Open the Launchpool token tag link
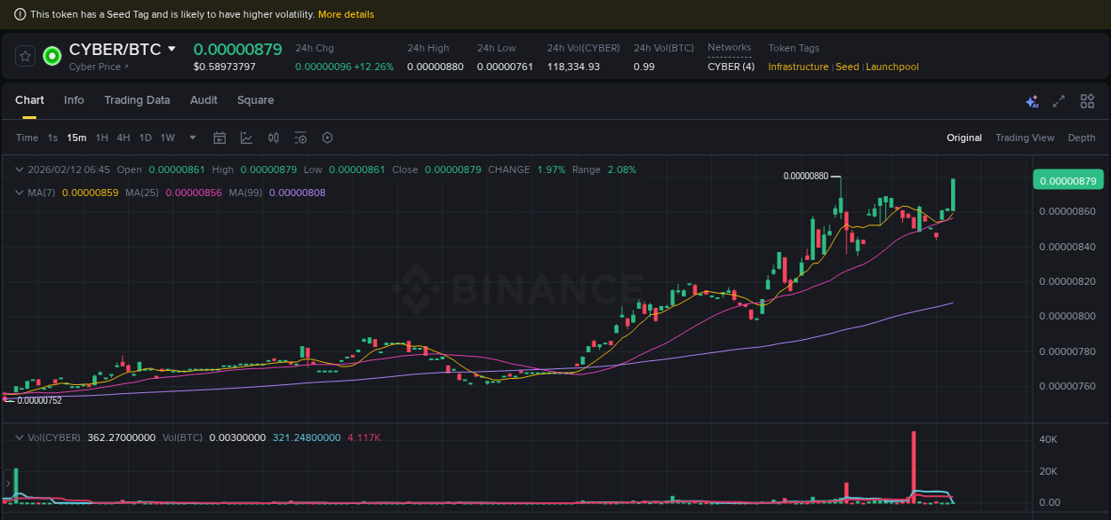Viewport: 1111px width, 520px height. coord(892,67)
